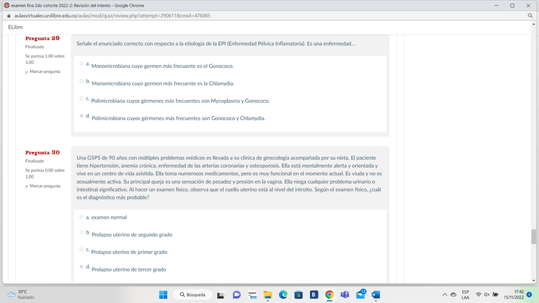Click the site lock security icon
The height and width of the screenshot is (303, 539).
tap(9, 16)
